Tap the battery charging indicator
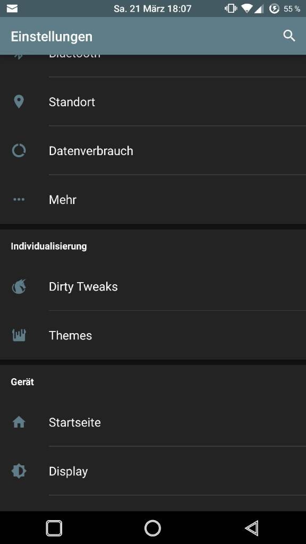Viewport: 306px width, 544px height. [x=274, y=8]
